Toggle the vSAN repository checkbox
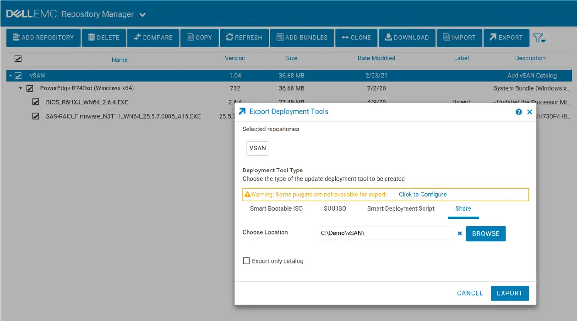577x322 pixels. pos(18,76)
